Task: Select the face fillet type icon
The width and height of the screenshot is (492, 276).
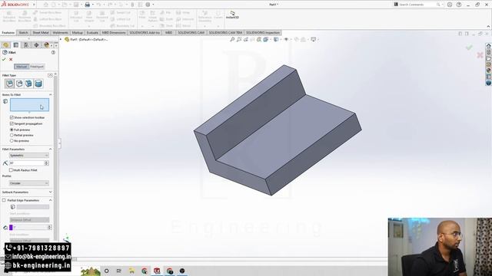Action: pos(29,84)
